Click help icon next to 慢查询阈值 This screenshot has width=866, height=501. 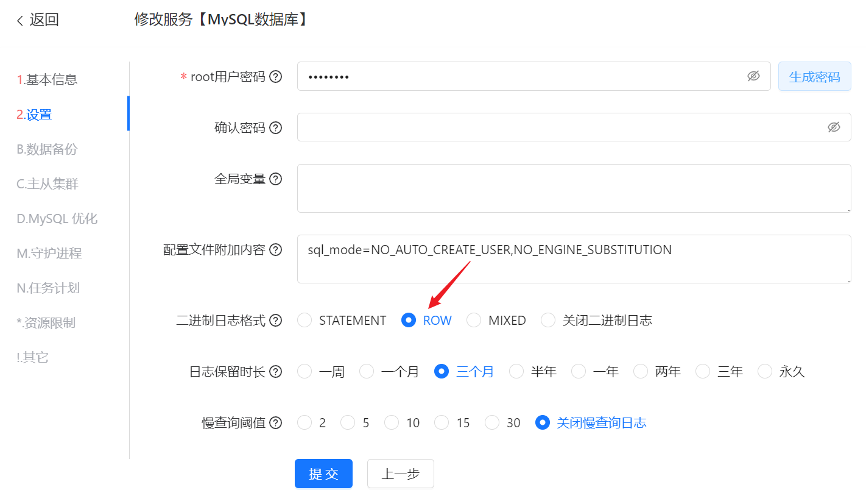(275, 422)
